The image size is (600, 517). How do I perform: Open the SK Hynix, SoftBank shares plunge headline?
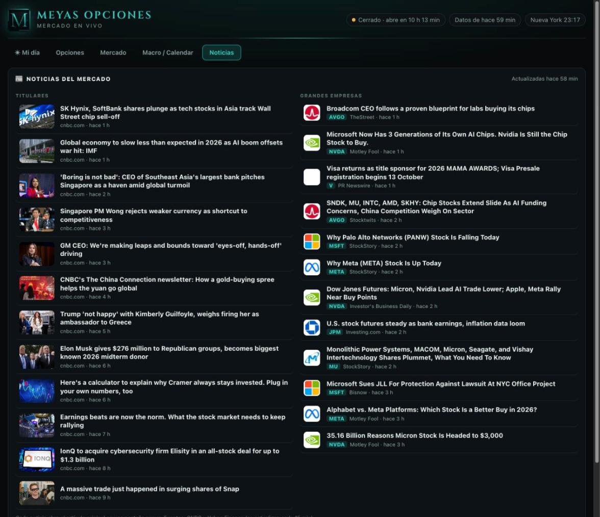(165, 112)
